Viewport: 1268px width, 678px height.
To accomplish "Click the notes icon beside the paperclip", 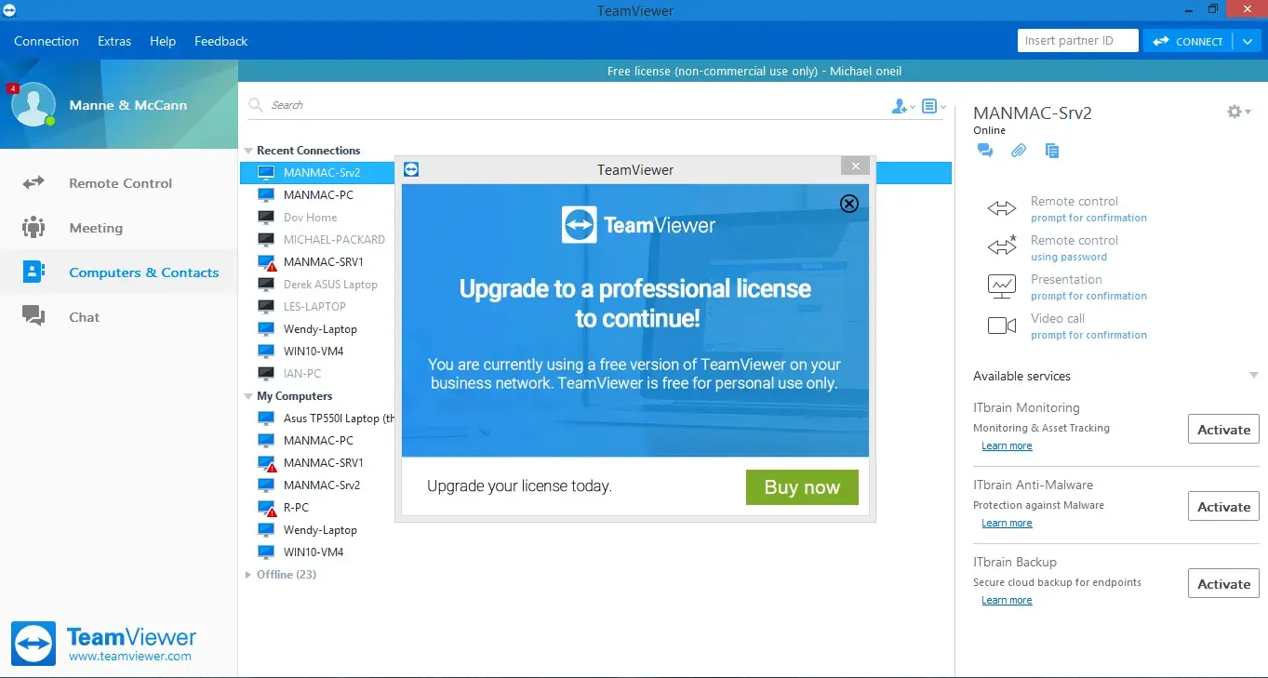I will pyautogui.click(x=1052, y=151).
